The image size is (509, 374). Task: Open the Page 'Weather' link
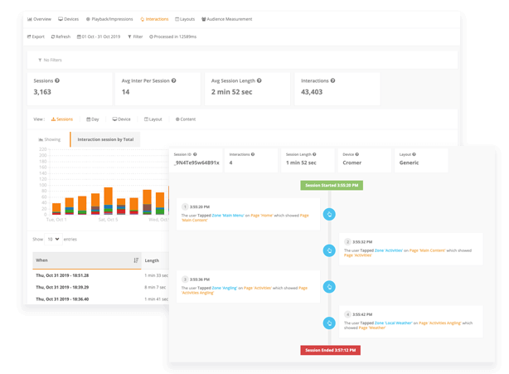pyautogui.click(x=372, y=328)
